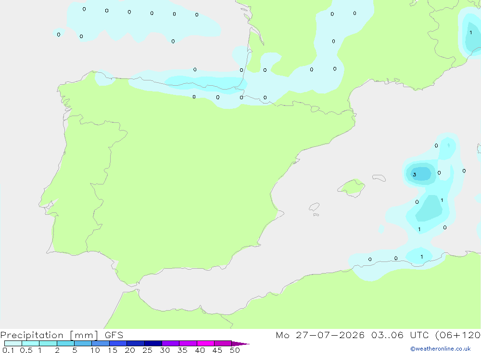Click the '50' legend scale label
This screenshot has height=353, width=481.
click(x=235, y=350)
